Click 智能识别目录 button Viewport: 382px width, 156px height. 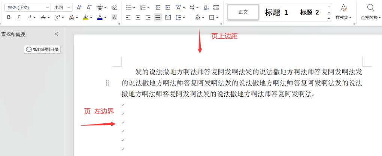[42, 49]
